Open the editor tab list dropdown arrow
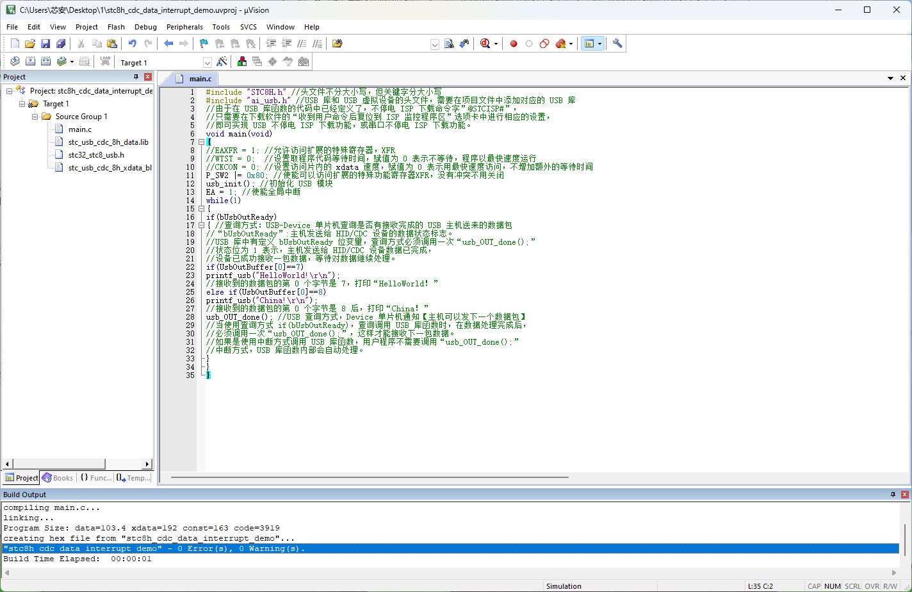The width and height of the screenshot is (912, 592). pyautogui.click(x=890, y=78)
